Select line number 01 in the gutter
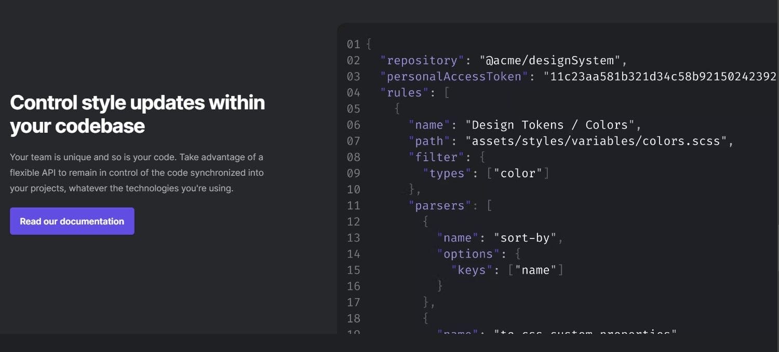Image resolution: width=779 pixels, height=352 pixels. click(x=354, y=44)
